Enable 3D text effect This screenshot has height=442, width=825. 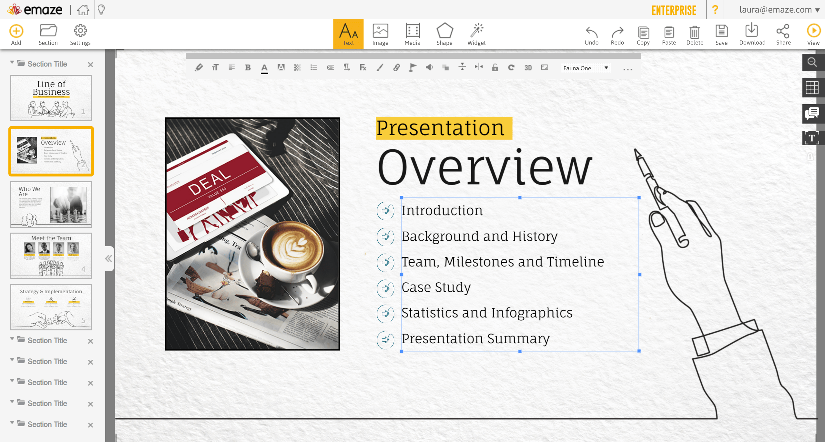point(527,68)
